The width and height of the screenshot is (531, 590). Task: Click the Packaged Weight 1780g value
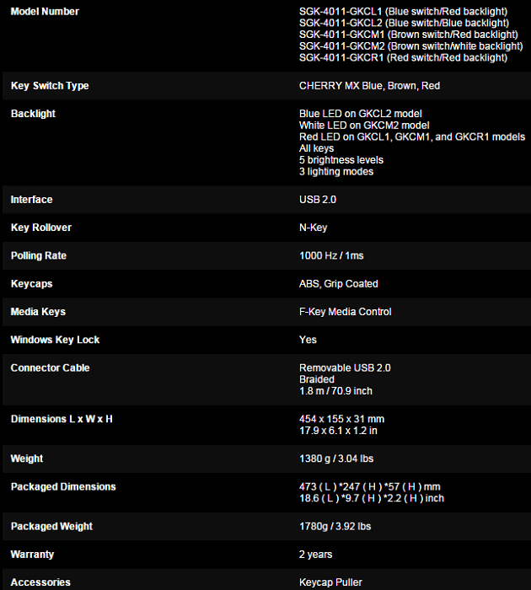coord(335,527)
